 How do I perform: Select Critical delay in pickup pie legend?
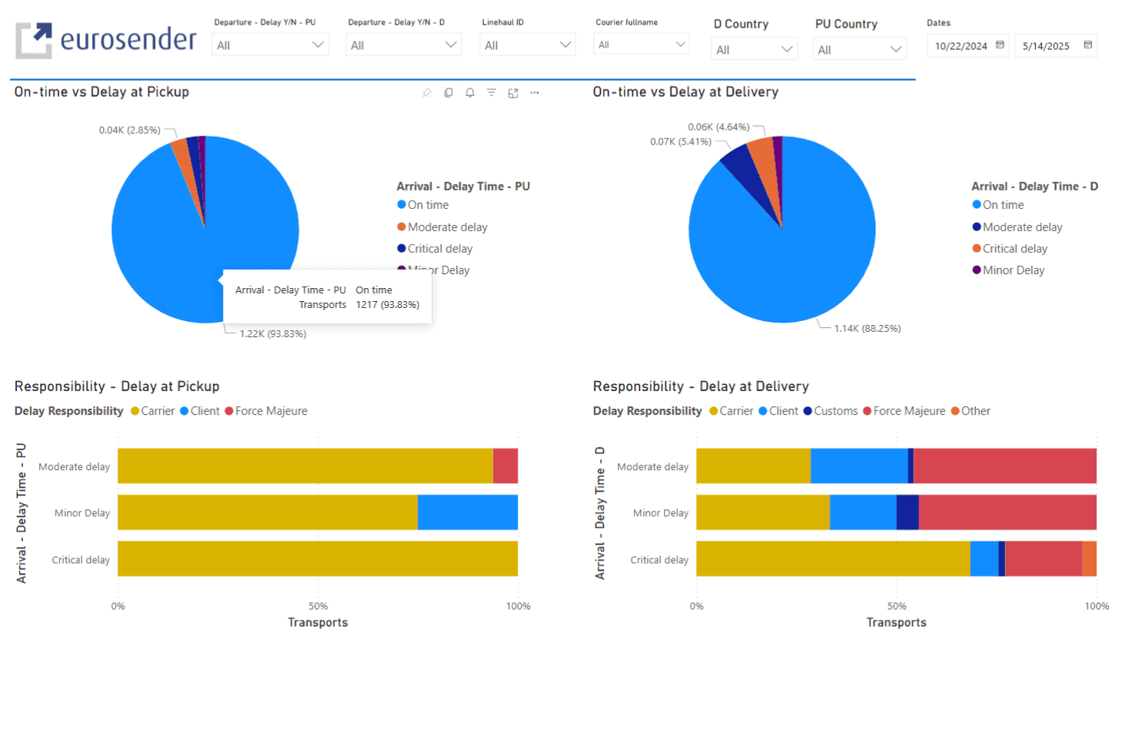click(435, 249)
